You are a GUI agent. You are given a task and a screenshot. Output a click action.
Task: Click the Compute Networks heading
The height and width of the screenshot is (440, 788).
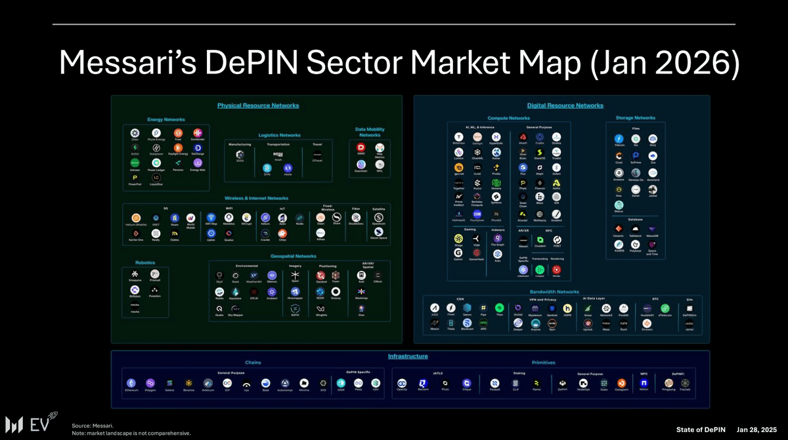point(508,118)
